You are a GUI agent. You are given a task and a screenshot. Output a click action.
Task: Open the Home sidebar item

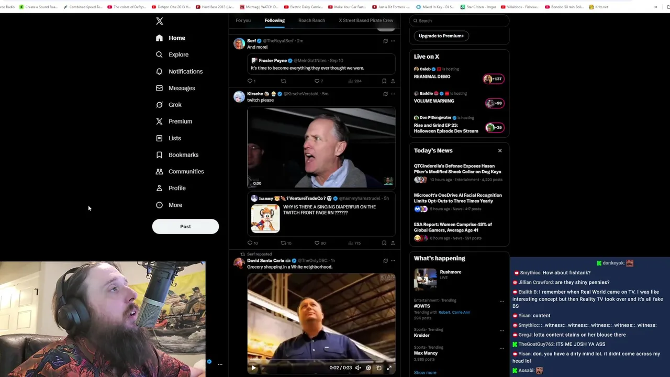[x=171, y=38]
